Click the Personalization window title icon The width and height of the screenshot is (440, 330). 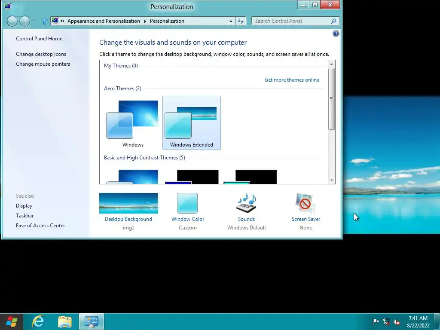click(x=8, y=6)
